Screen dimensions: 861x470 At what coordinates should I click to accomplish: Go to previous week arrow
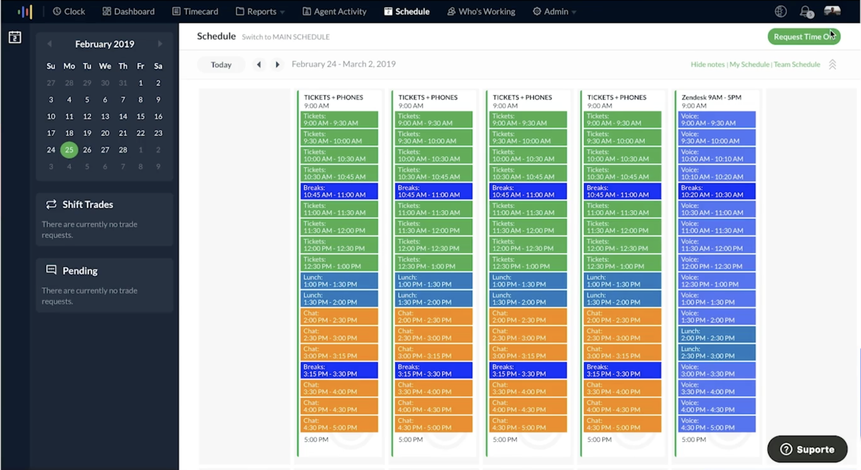point(259,65)
